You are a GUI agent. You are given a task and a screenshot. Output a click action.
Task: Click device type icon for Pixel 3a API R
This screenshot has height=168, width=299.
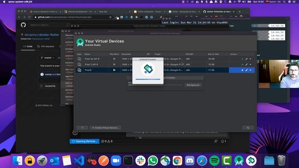click(x=79, y=59)
